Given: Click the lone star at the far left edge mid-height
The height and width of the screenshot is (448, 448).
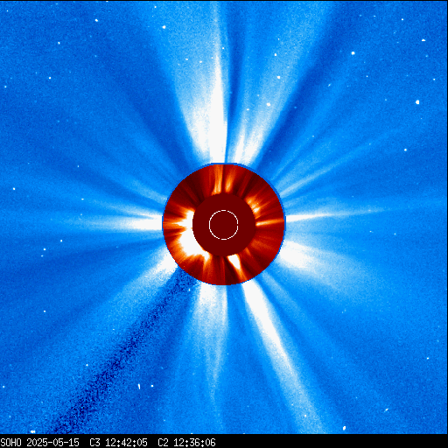Looking at the screenshot, I should [x=14, y=189].
